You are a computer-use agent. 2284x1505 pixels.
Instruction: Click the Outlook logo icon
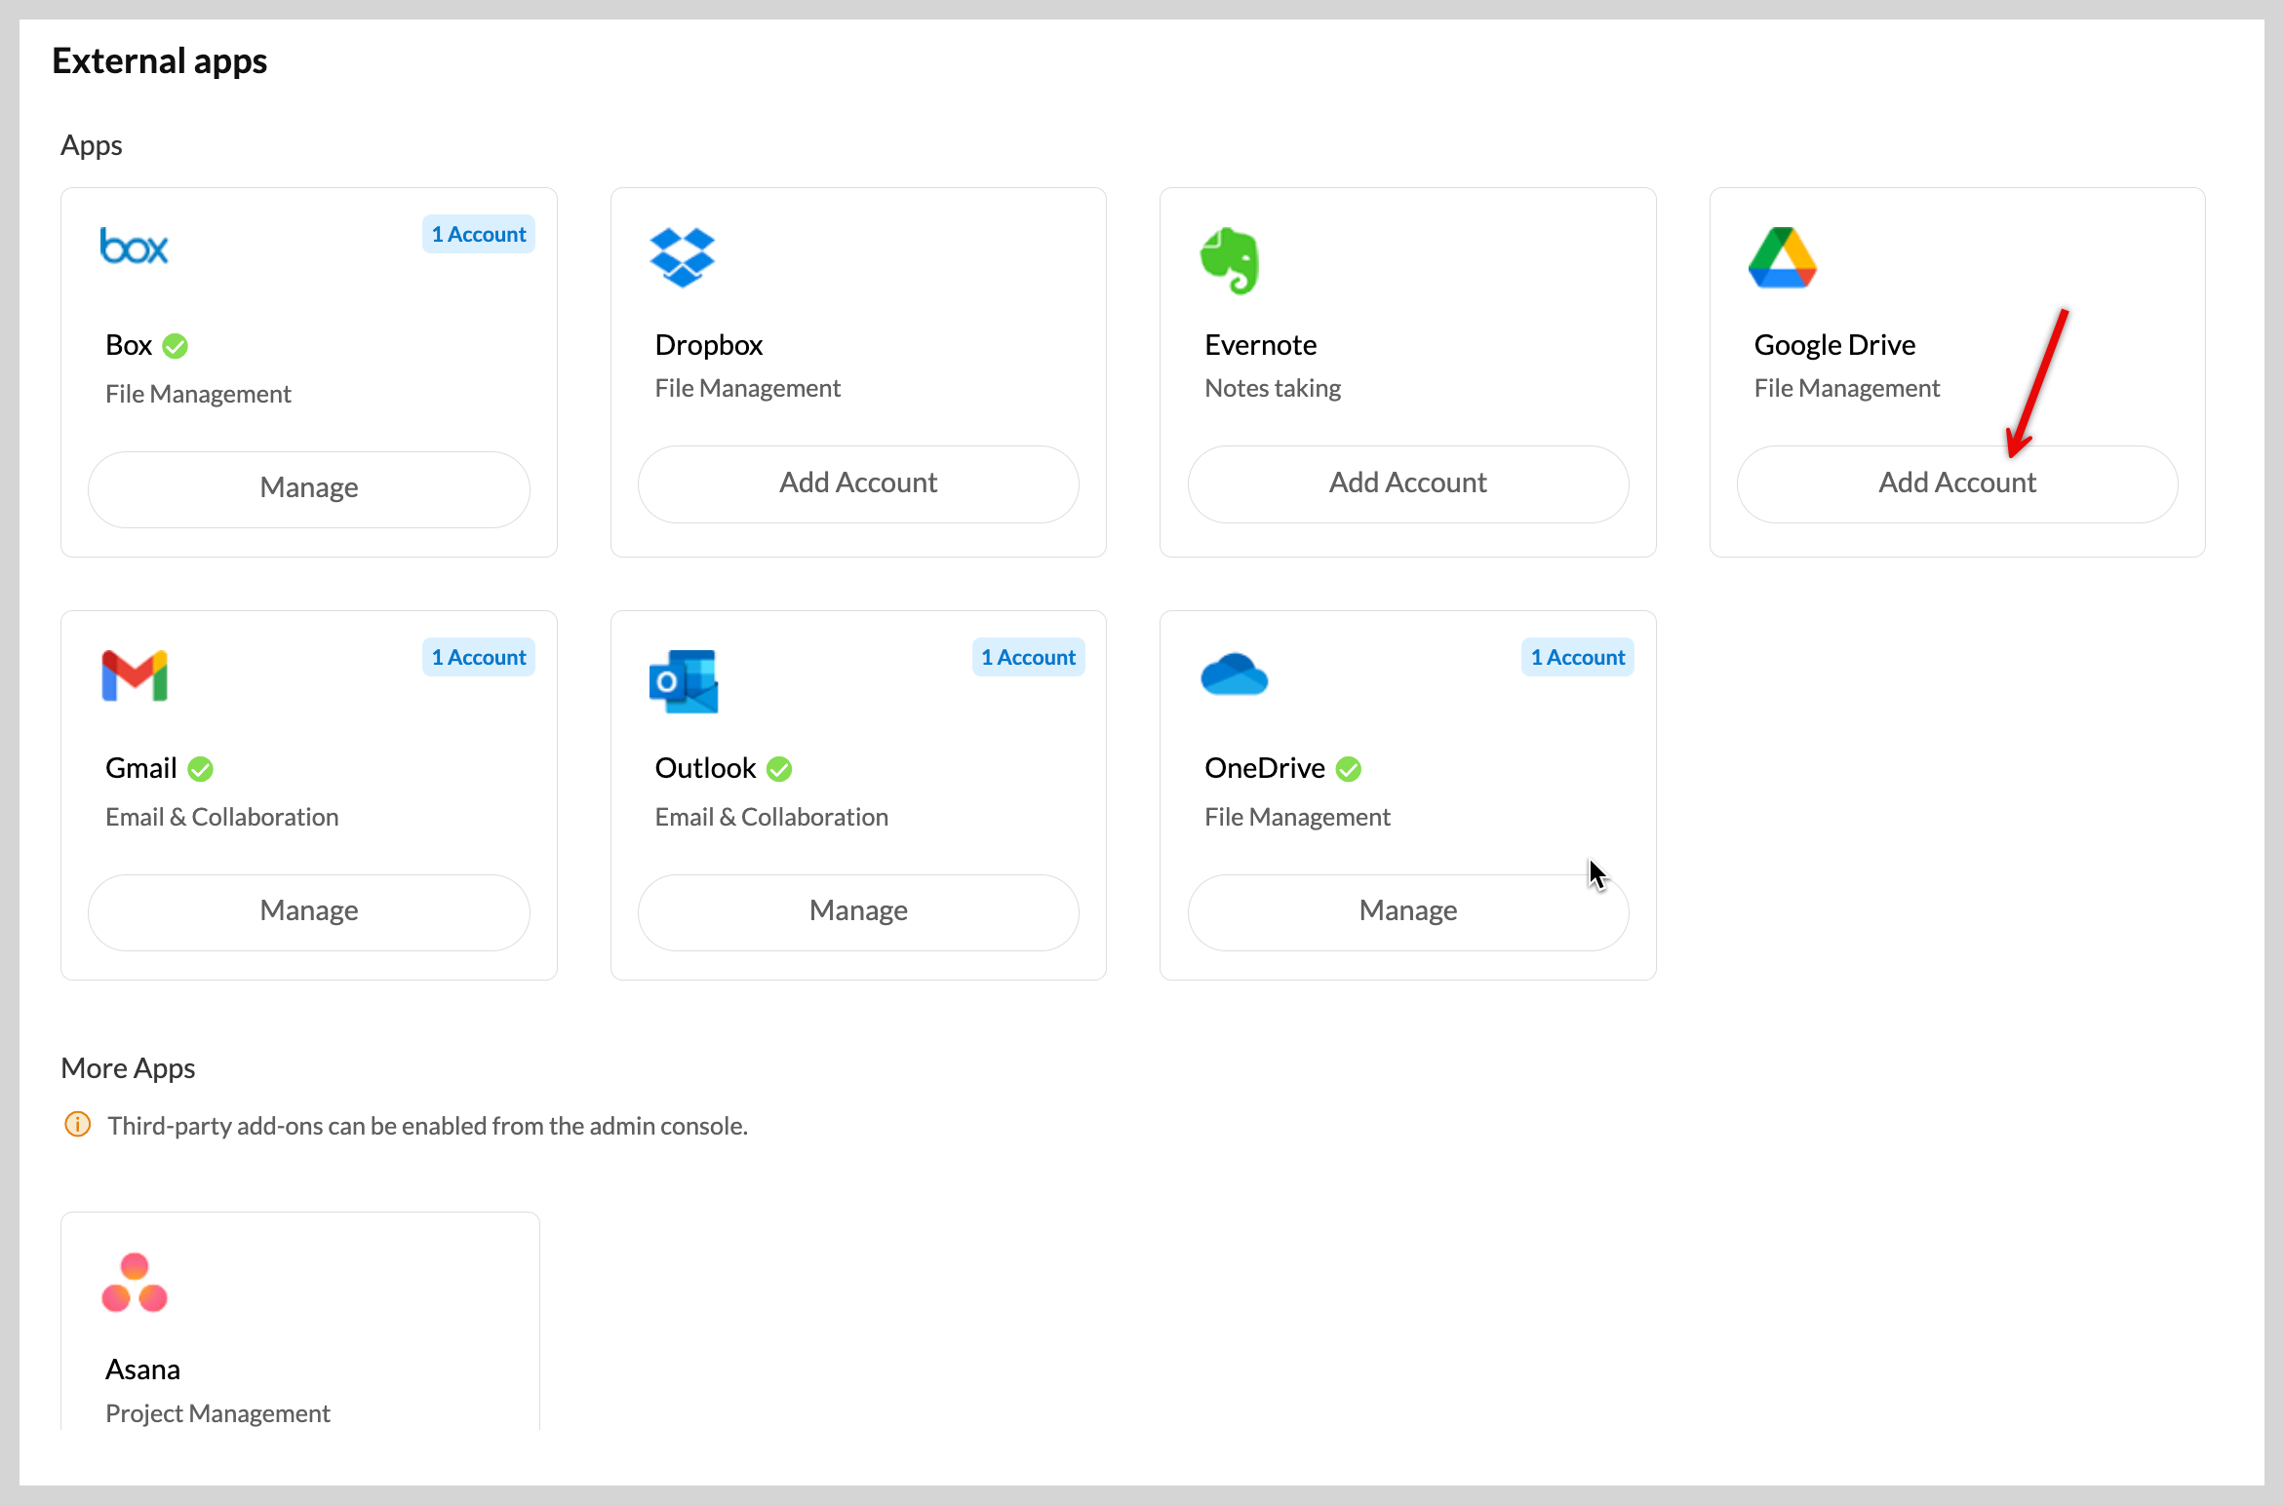point(684,680)
